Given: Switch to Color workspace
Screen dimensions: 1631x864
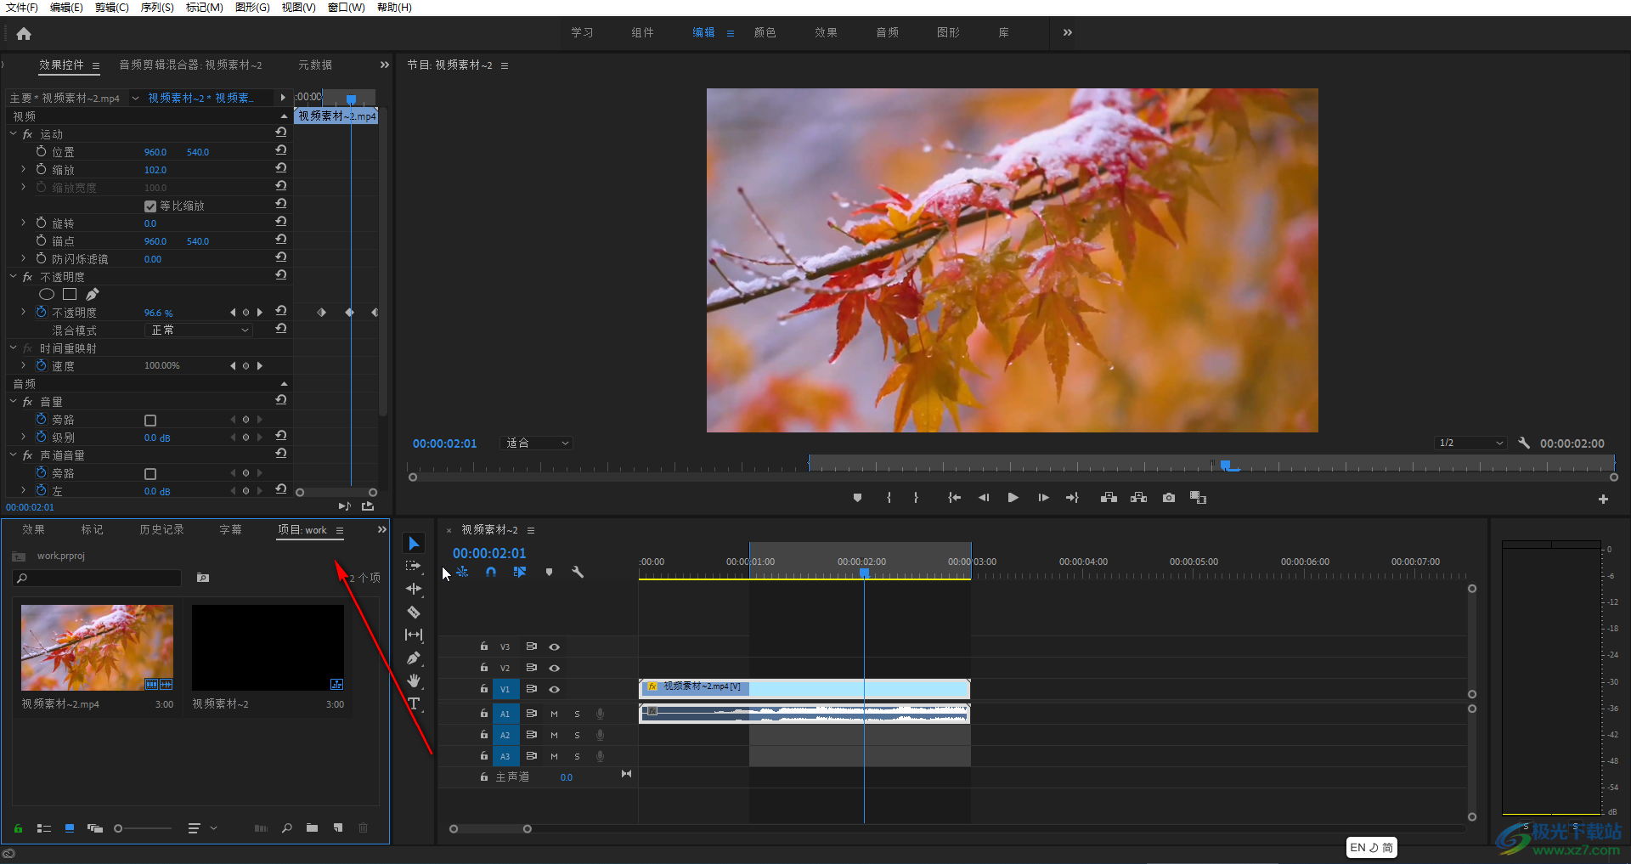Looking at the screenshot, I should click(x=765, y=32).
